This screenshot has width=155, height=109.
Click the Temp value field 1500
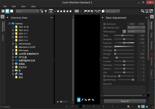tap(141, 35)
